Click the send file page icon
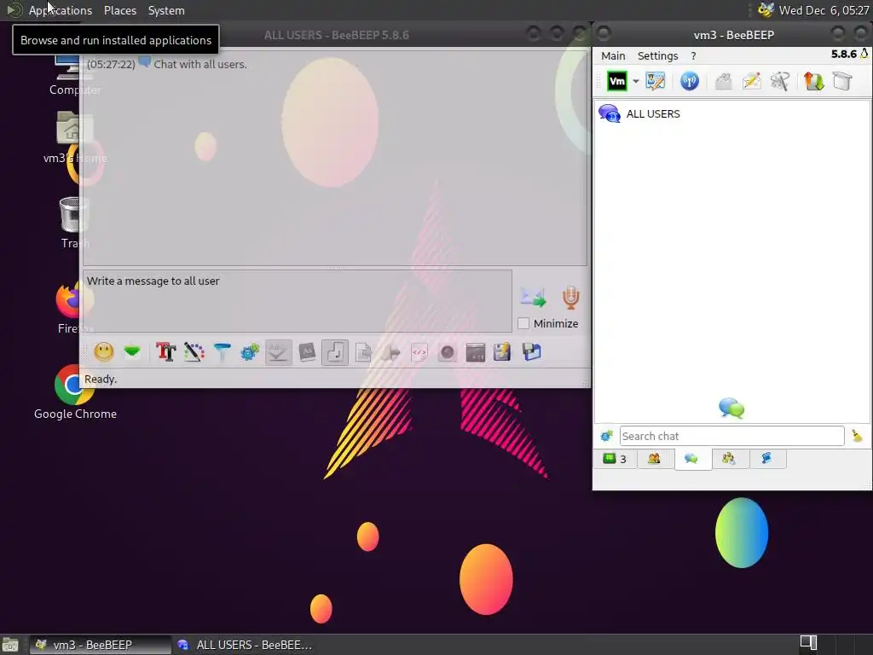Image resolution: width=873 pixels, height=655 pixels. point(363,352)
